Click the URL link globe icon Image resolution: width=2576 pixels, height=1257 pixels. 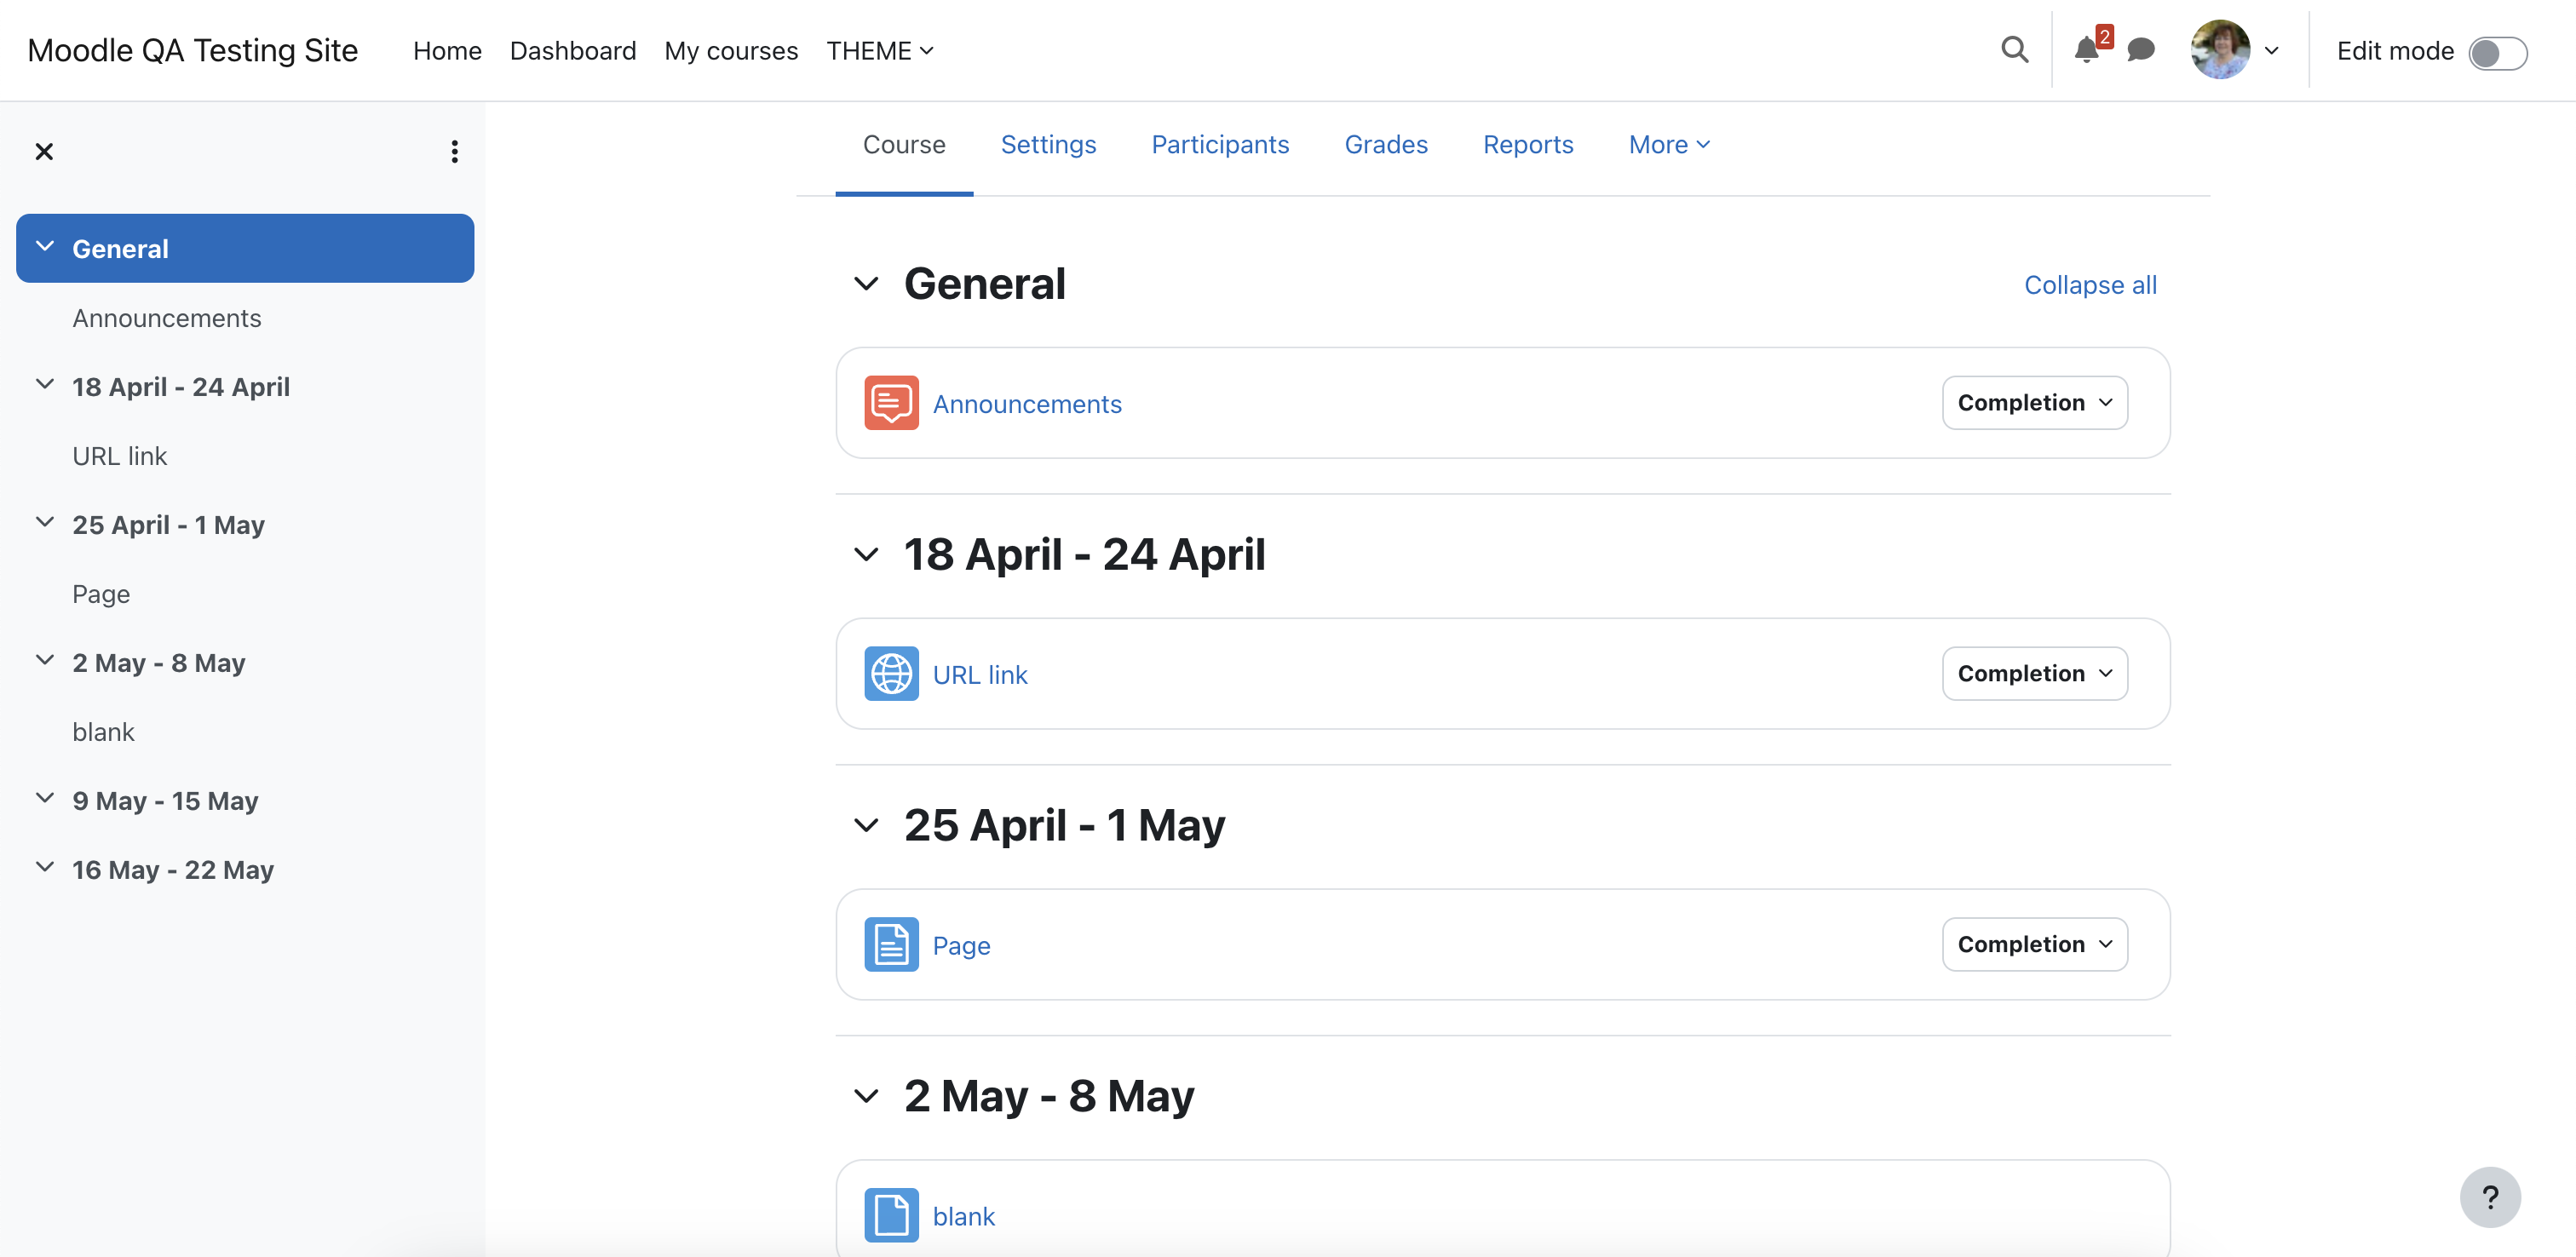click(891, 674)
